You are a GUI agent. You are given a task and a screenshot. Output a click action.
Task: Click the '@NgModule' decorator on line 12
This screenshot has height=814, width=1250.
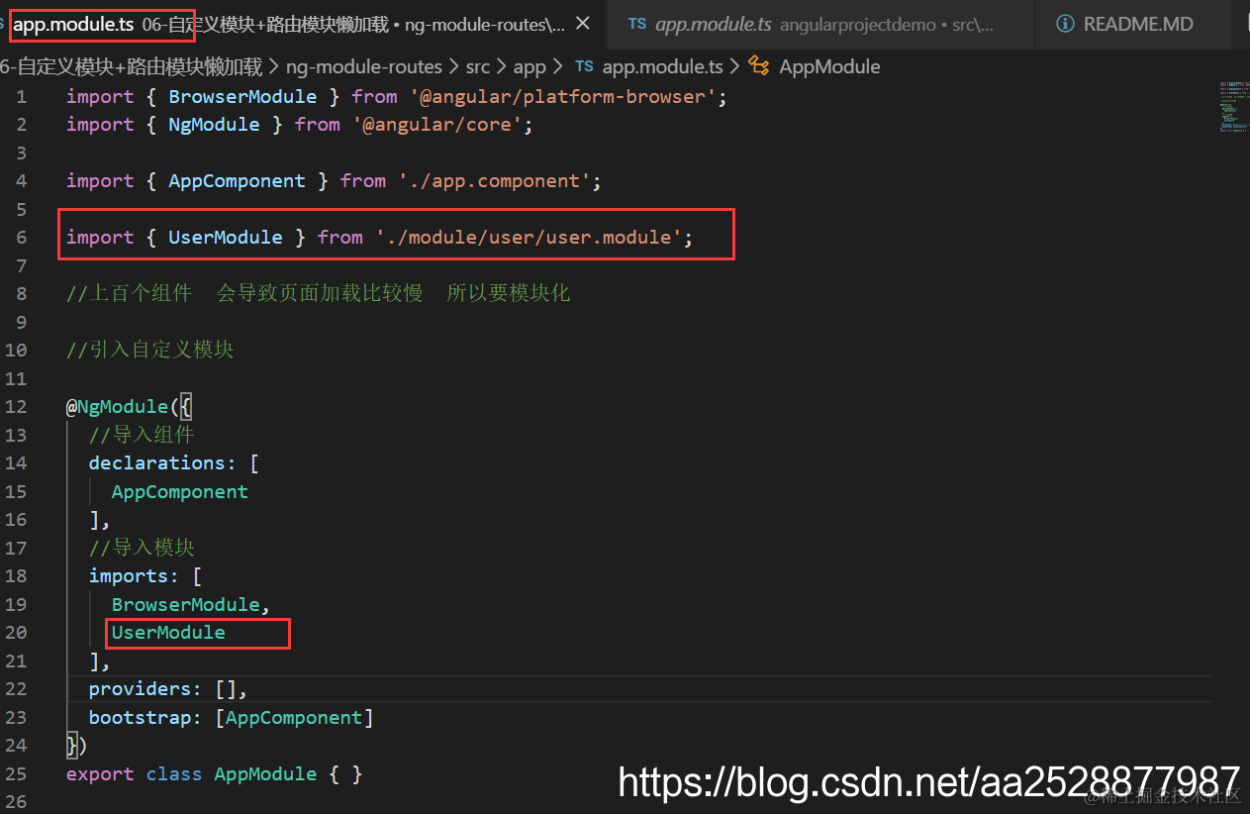117,407
